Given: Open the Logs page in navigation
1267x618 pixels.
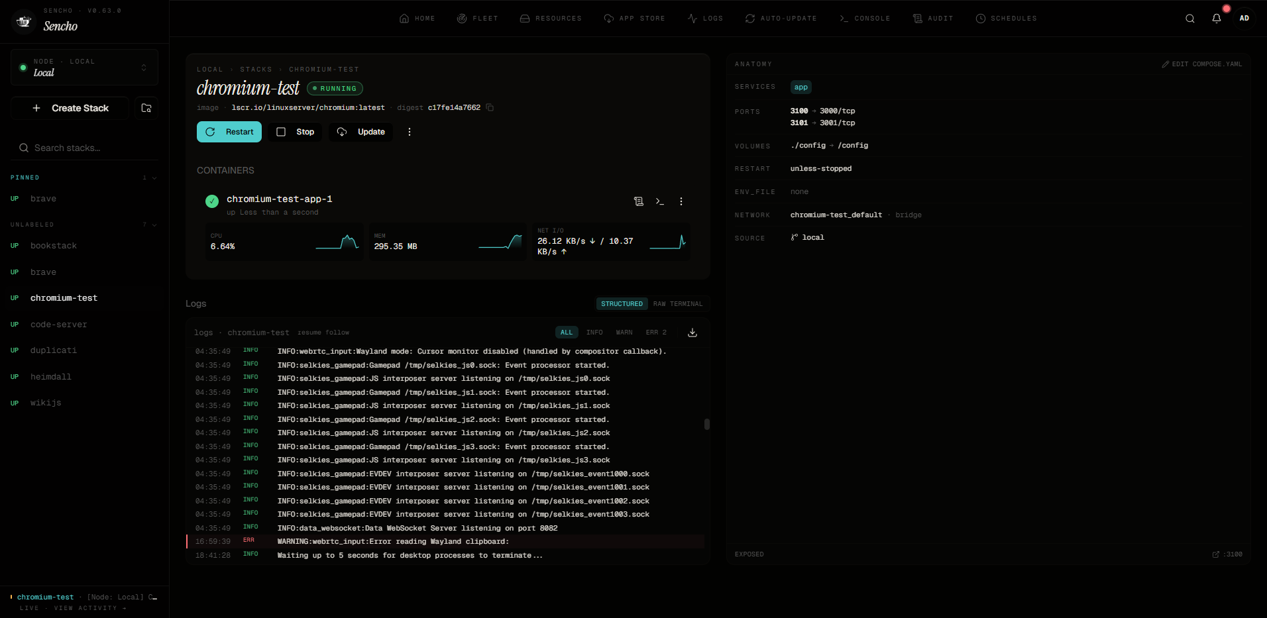Looking at the screenshot, I should coord(705,19).
